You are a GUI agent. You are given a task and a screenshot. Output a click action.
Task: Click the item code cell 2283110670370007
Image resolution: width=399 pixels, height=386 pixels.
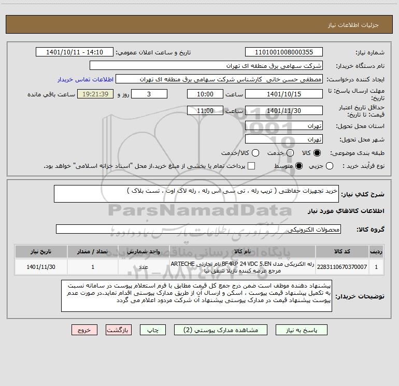[342, 267]
